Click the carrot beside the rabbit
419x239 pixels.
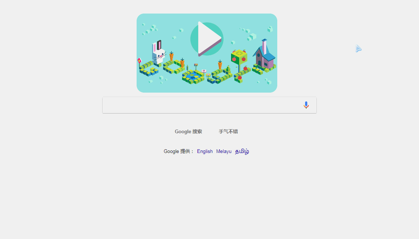(x=171, y=56)
